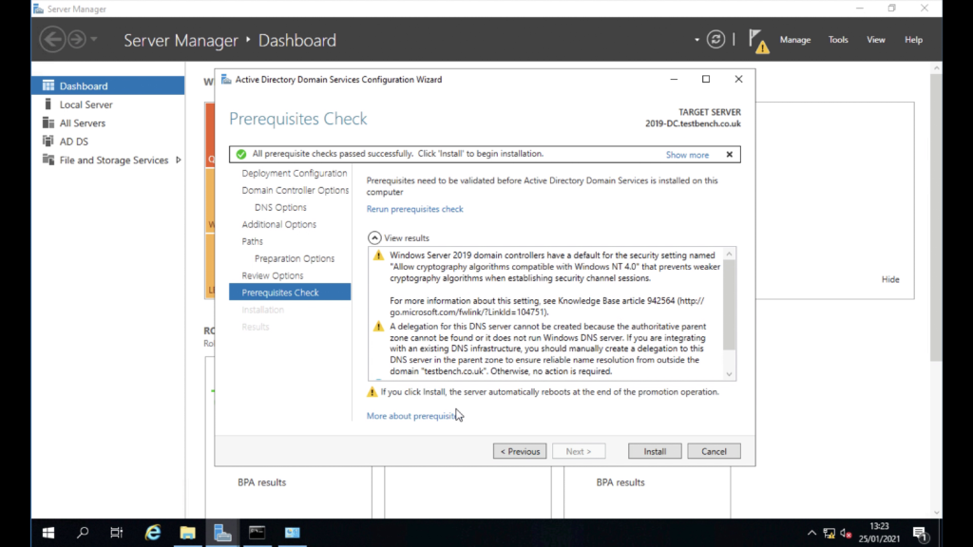Open the Help menu
The width and height of the screenshot is (973, 547).
913,40
